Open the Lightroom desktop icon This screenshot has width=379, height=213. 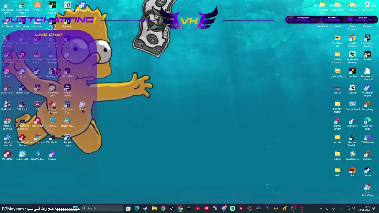click(x=67, y=24)
